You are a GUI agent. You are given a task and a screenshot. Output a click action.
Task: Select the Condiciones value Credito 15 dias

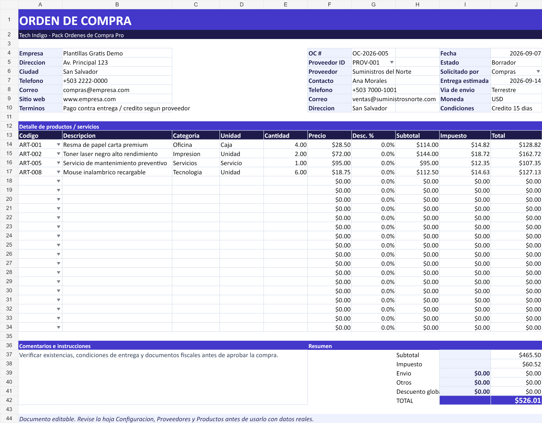tap(516, 108)
